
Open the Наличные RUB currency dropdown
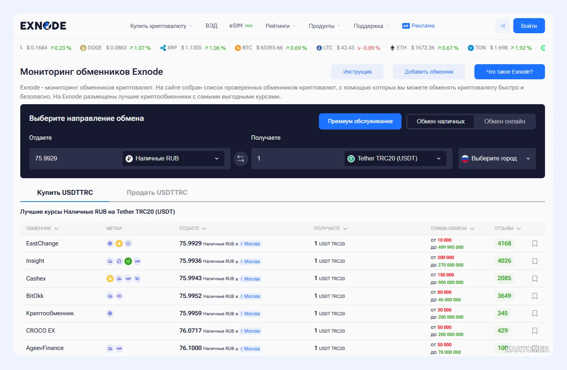tap(174, 159)
